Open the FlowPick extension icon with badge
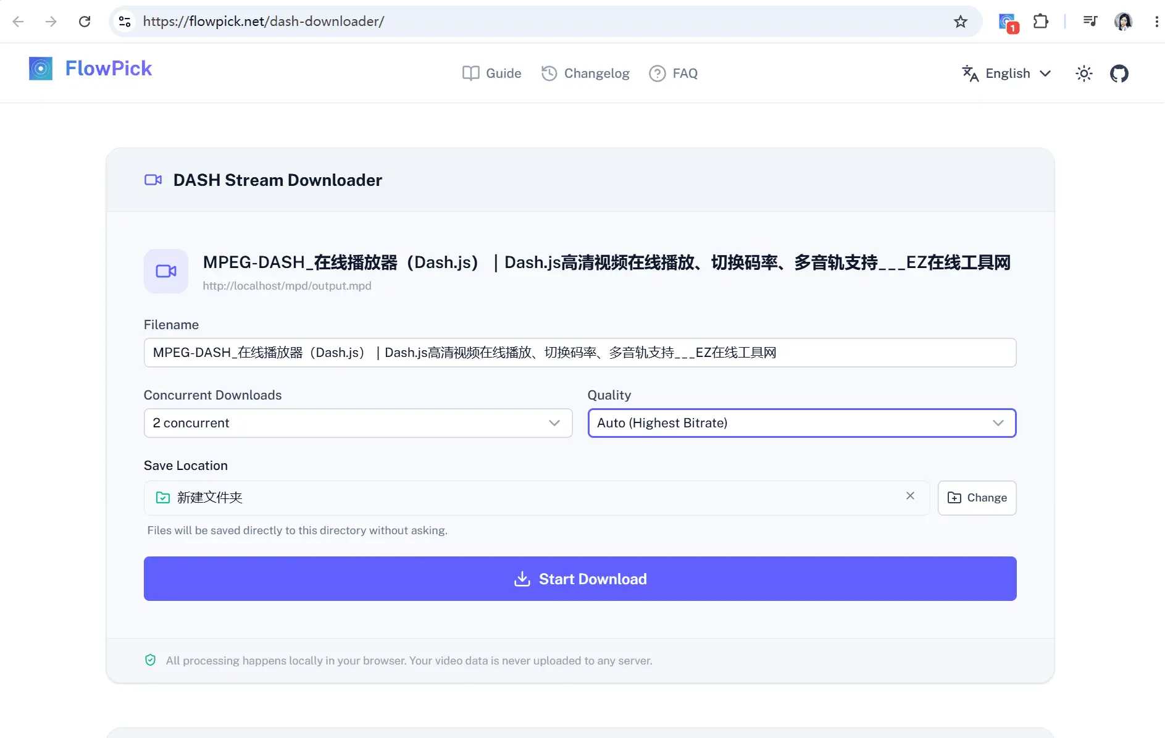This screenshot has height=738, width=1165. point(1008,23)
